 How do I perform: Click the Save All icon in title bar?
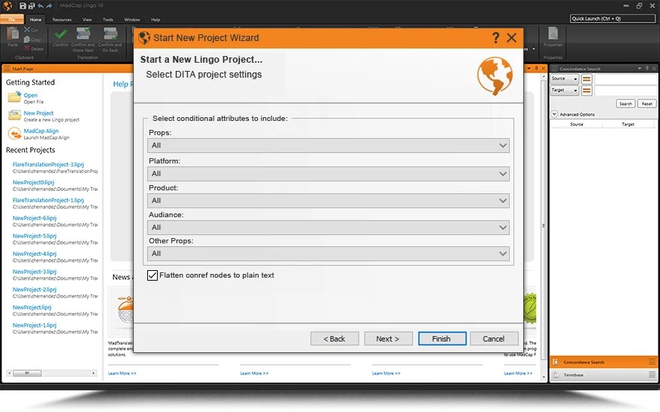click(x=31, y=6)
